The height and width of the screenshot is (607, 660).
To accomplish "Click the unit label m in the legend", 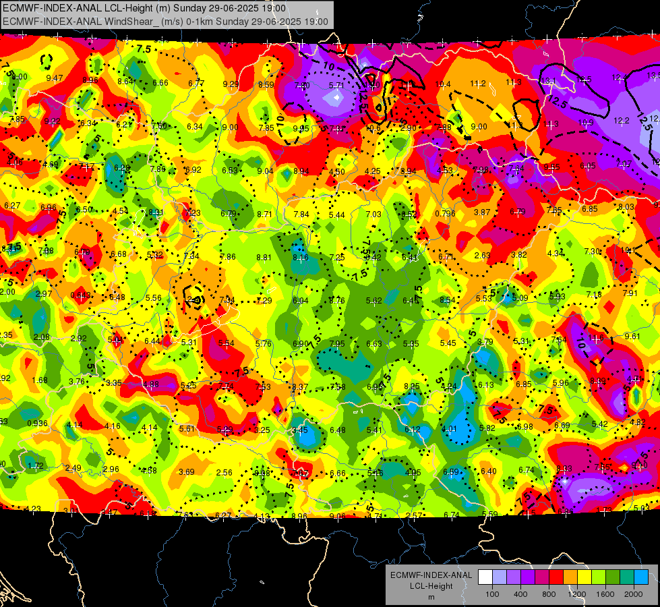I will coord(431,597).
